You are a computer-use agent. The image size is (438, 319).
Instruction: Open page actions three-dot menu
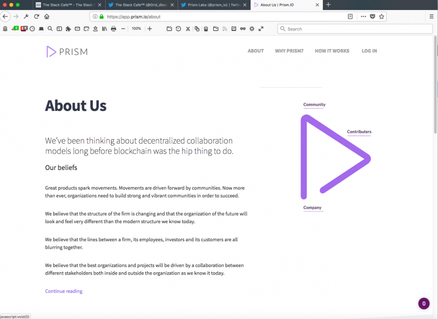tap(363, 16)
